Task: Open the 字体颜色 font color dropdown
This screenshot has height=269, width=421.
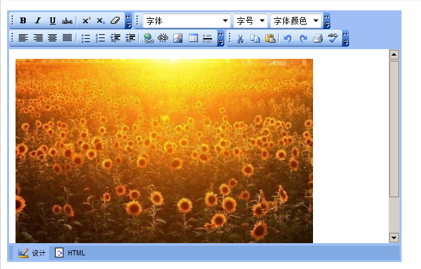Action: 296,21
